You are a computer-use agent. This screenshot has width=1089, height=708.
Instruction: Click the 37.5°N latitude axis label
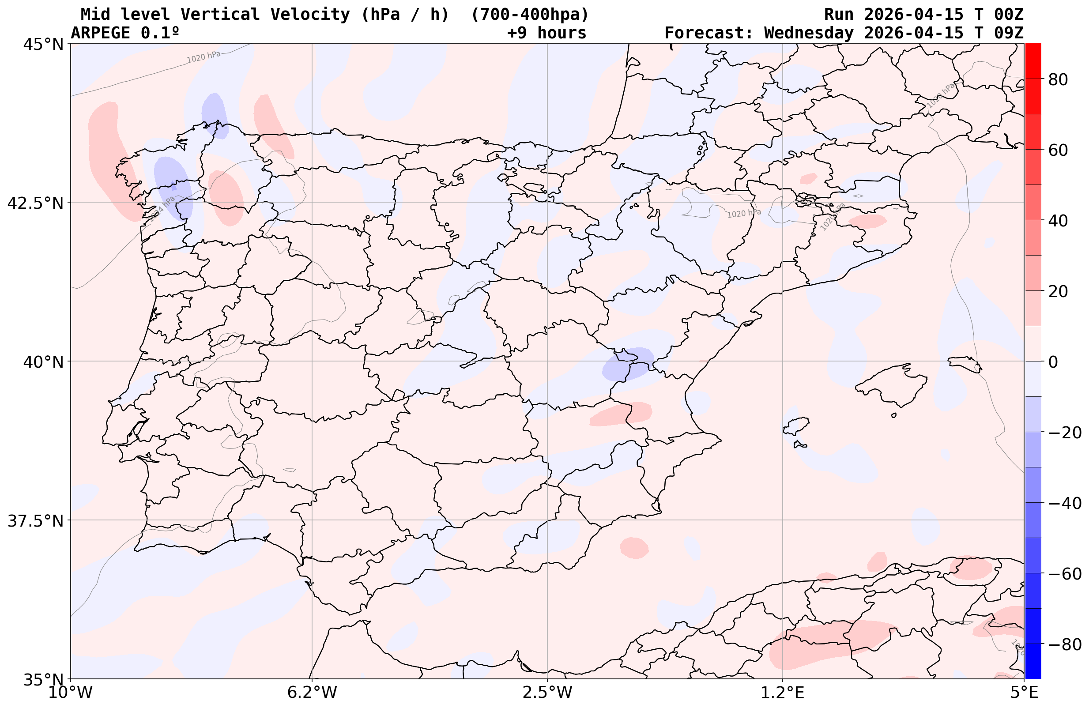[35, 520]
